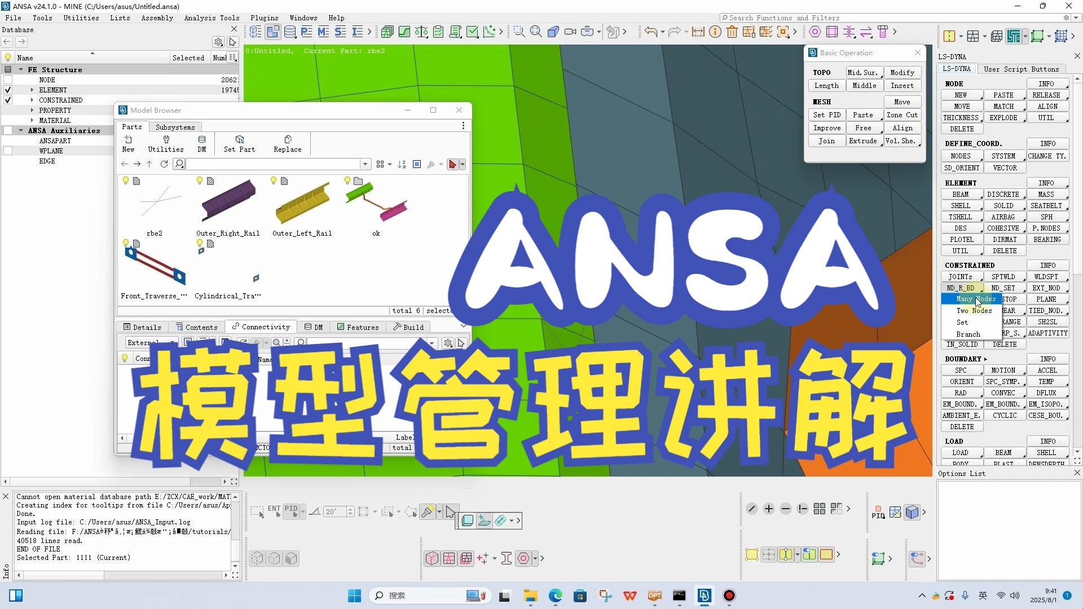Click the Extrude button in Basic Operation
1083x609 pixels.
pyautogui.click(x=862, y=141)
